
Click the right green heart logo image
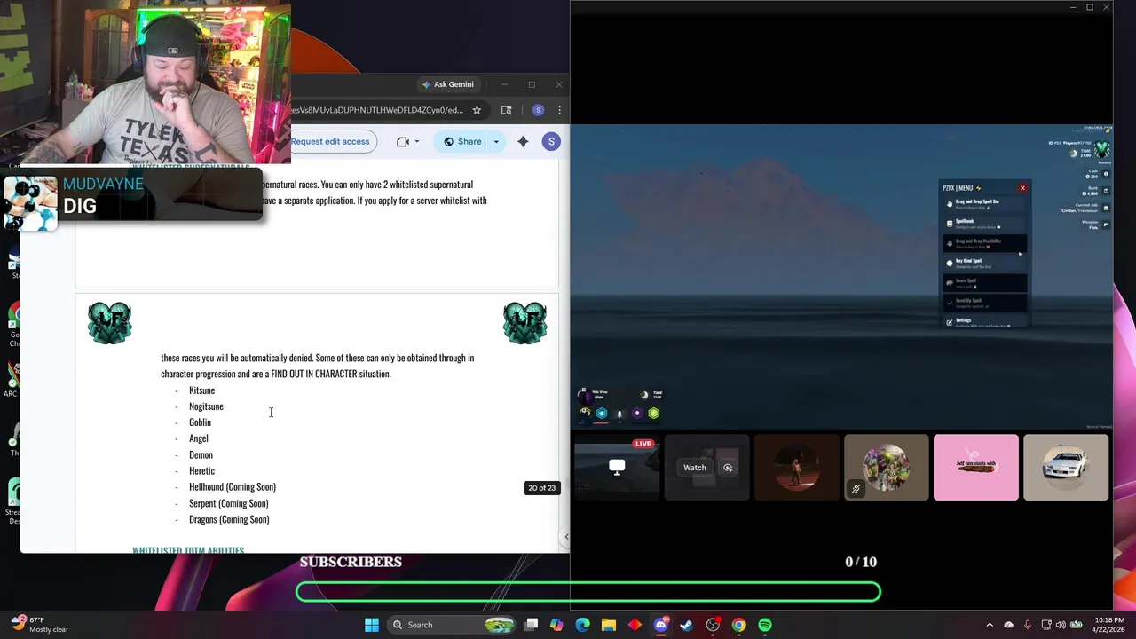[x=525, y=323]
